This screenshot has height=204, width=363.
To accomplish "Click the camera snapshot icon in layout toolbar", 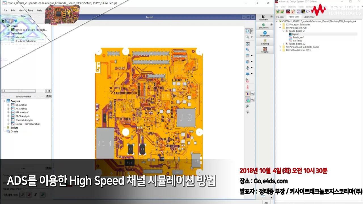I will [x=248, y=106].
